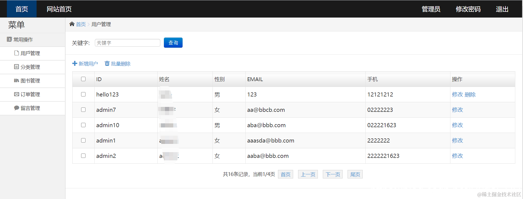Screen dimensions: 523x199
Task: Click the home icon in breadcrumb
Action: (x=72, y=24)
